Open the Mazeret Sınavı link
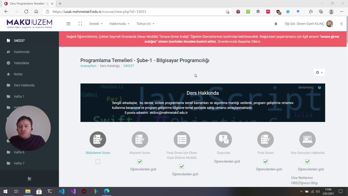The image size is (348, 196). point(140,153)
